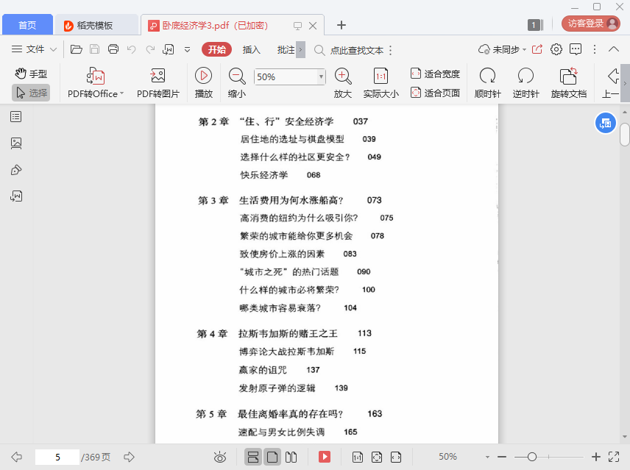
Task: Click the undo arrow
Action: (132, 49)
